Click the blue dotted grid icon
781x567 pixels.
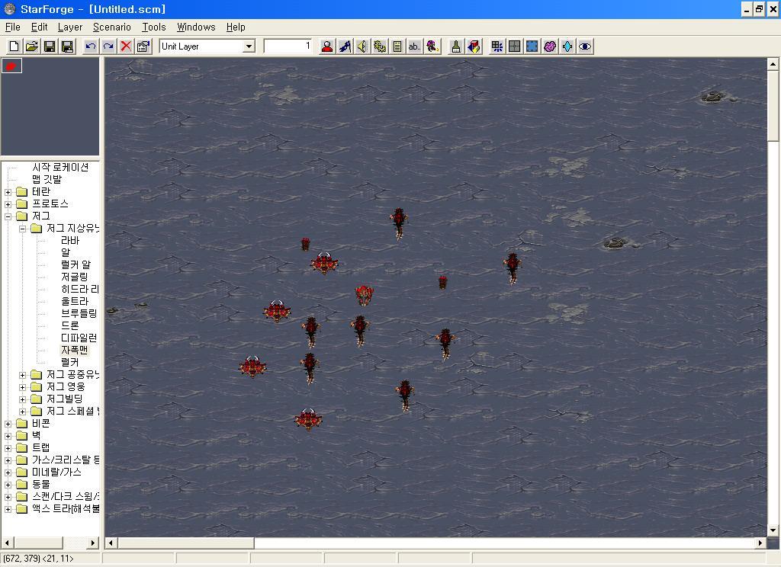coord(497,46)
